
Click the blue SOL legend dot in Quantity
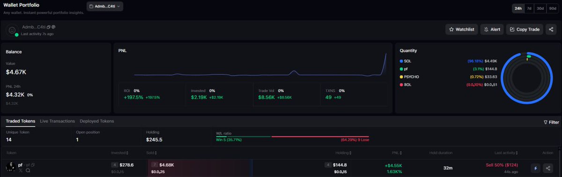click(x=401, y=61)
